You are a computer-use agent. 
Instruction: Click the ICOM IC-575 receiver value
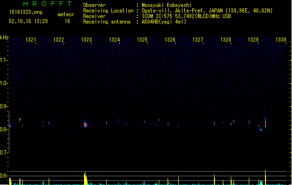(x=186, y=16)
